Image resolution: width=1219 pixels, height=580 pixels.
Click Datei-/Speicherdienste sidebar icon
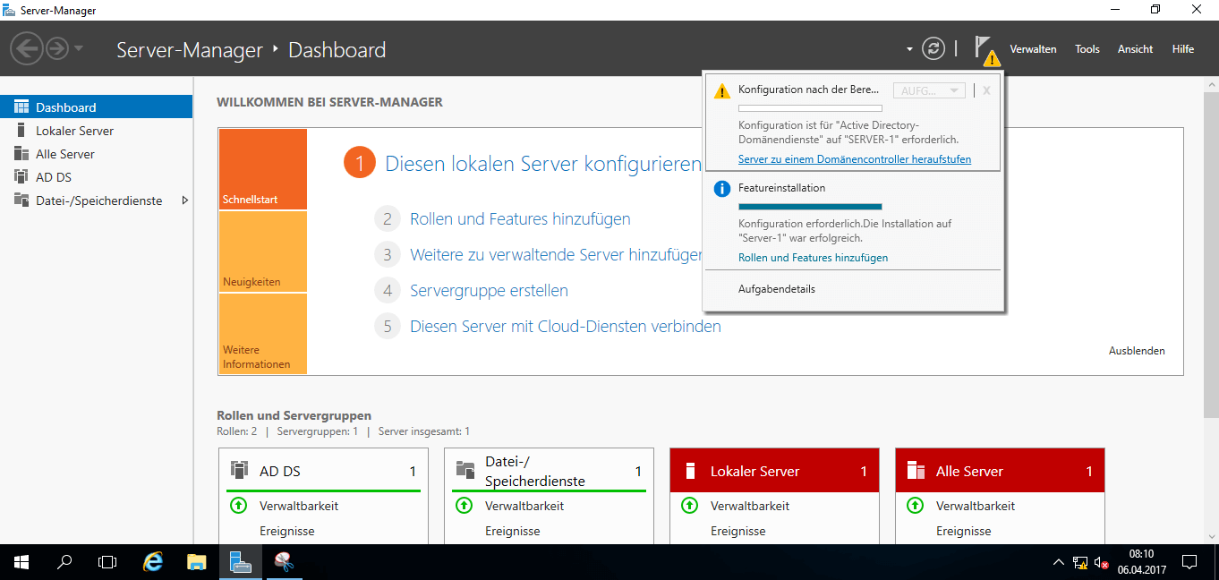[21, 200]
